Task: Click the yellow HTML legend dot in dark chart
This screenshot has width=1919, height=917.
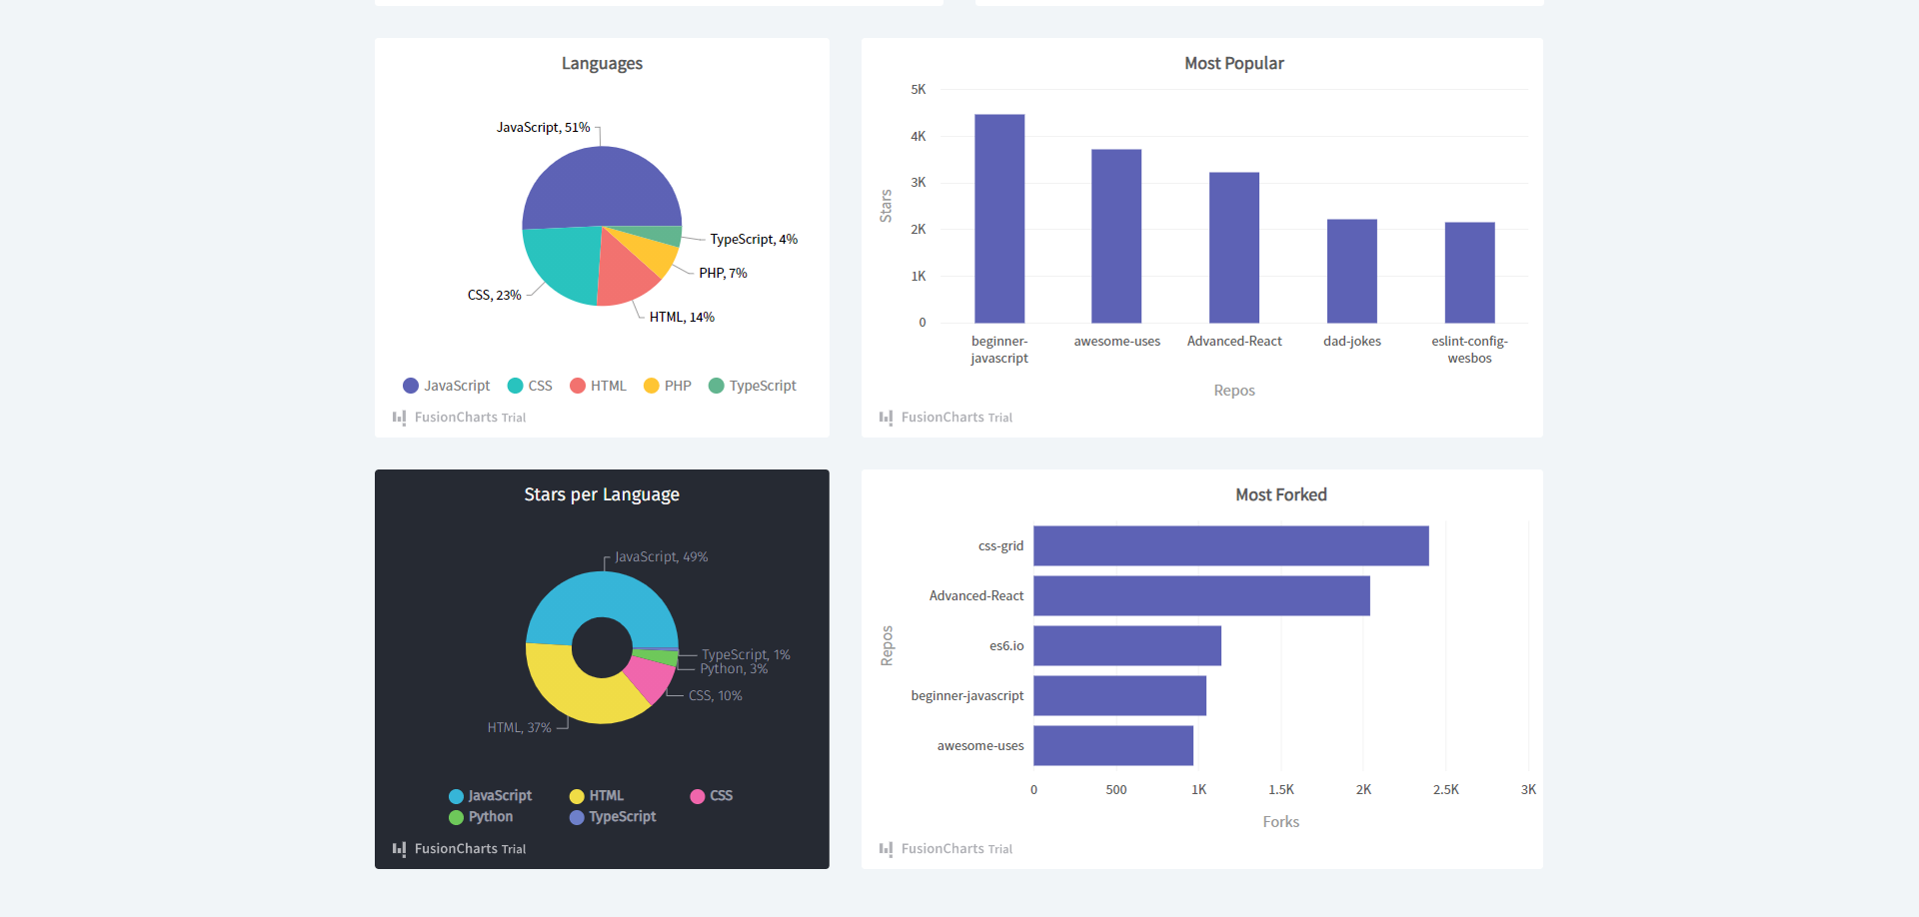Action: tap(577, 796)
